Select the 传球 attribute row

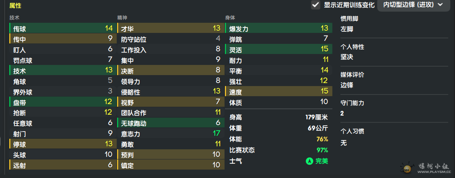63,28
